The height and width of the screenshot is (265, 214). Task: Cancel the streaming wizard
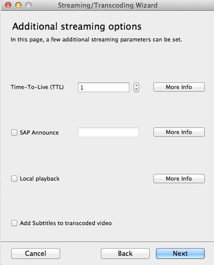click(36, 253)
